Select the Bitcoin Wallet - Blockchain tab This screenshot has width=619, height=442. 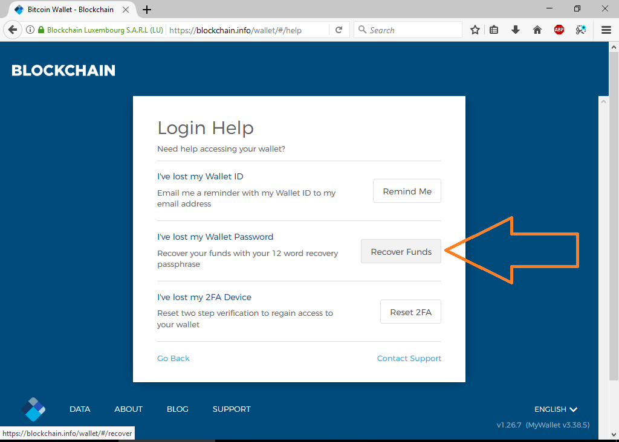coord(70,10)
